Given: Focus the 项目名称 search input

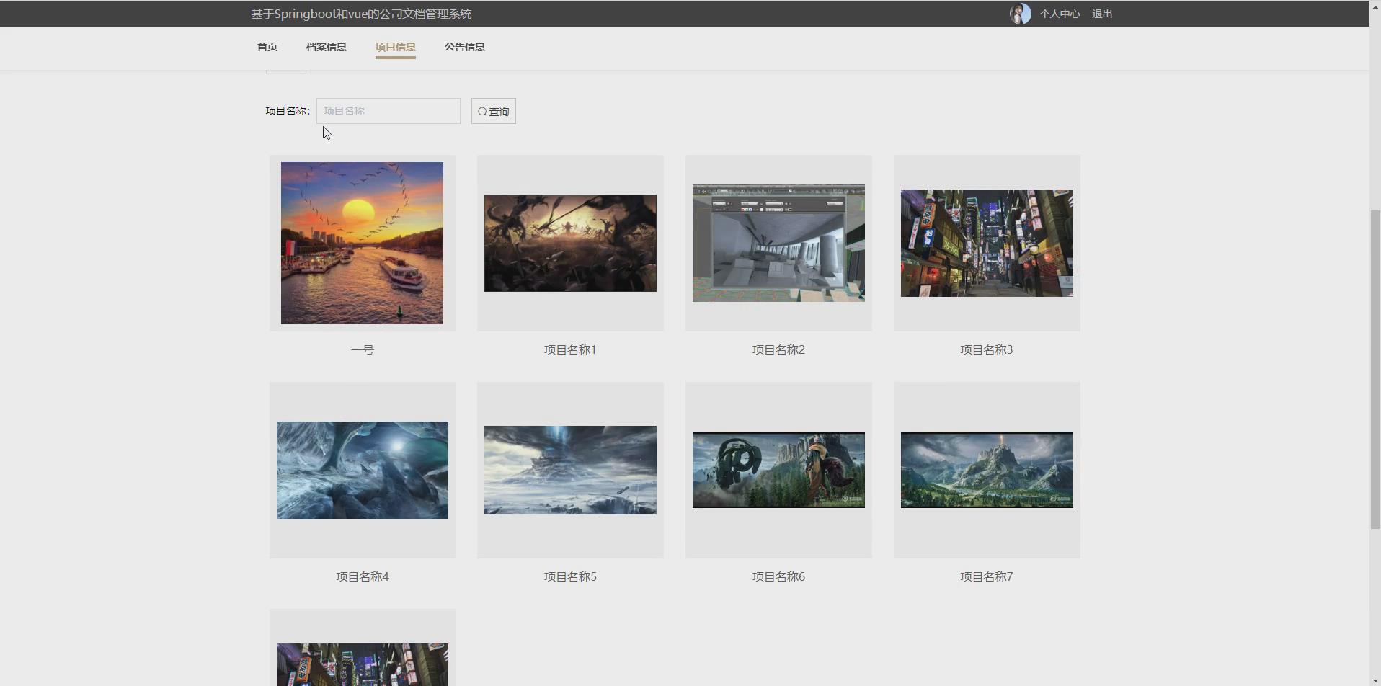Looking at the screenshot, I should point(388,111).
